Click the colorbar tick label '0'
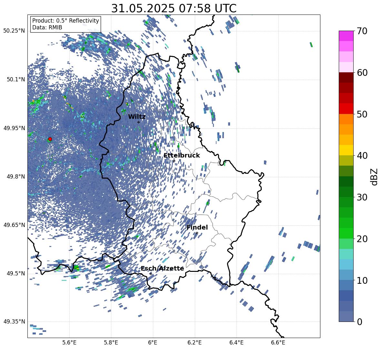 (360, 322)
